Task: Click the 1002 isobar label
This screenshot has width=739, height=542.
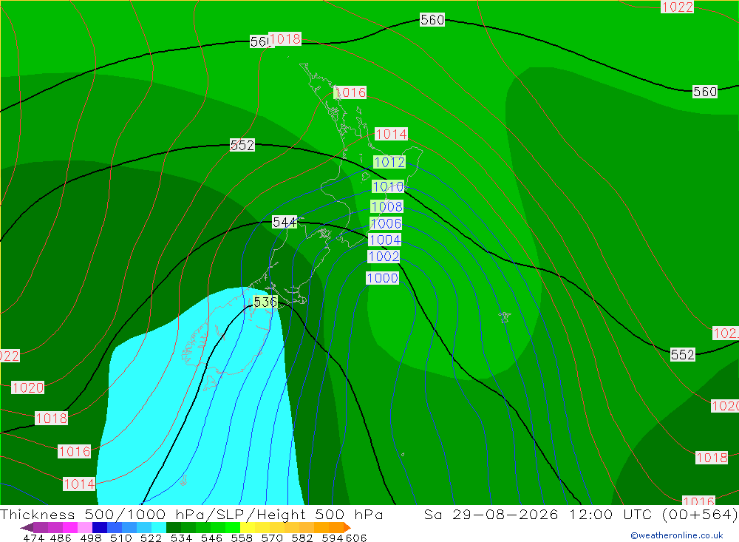Action: [x=384, y=256]
